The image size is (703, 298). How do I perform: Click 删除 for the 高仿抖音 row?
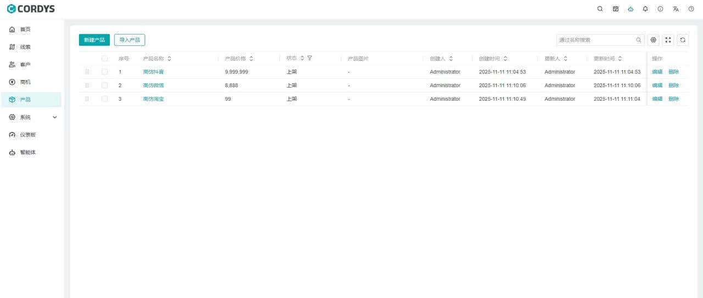pyautogui.click(x=674, y=72)
